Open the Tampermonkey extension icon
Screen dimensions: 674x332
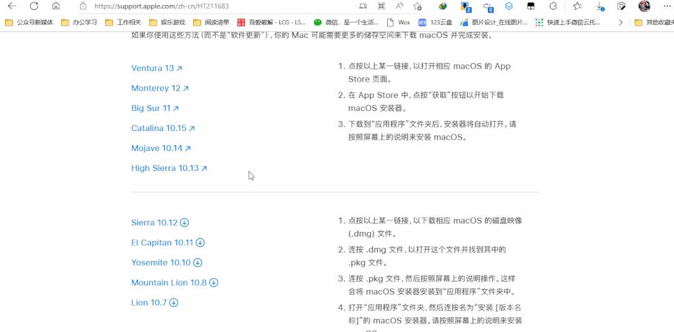coord(532,6)
